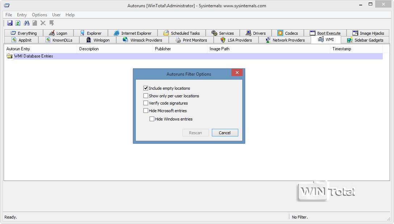Open the Sidebar Gadgets tab
This screenshot has height=224, width=394.
pyautogui.click(x=365, y=40)
